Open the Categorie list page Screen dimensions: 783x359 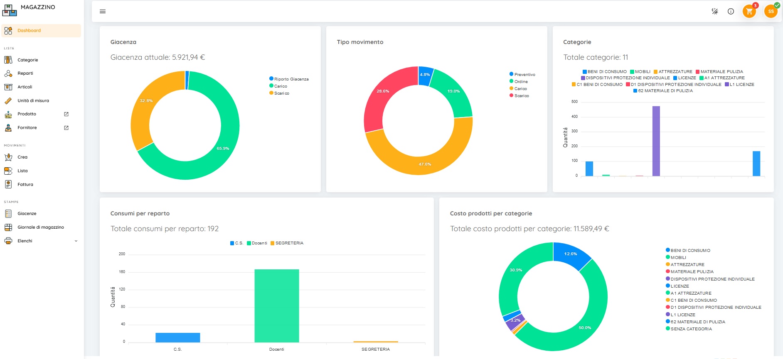[x=28, y=60]
